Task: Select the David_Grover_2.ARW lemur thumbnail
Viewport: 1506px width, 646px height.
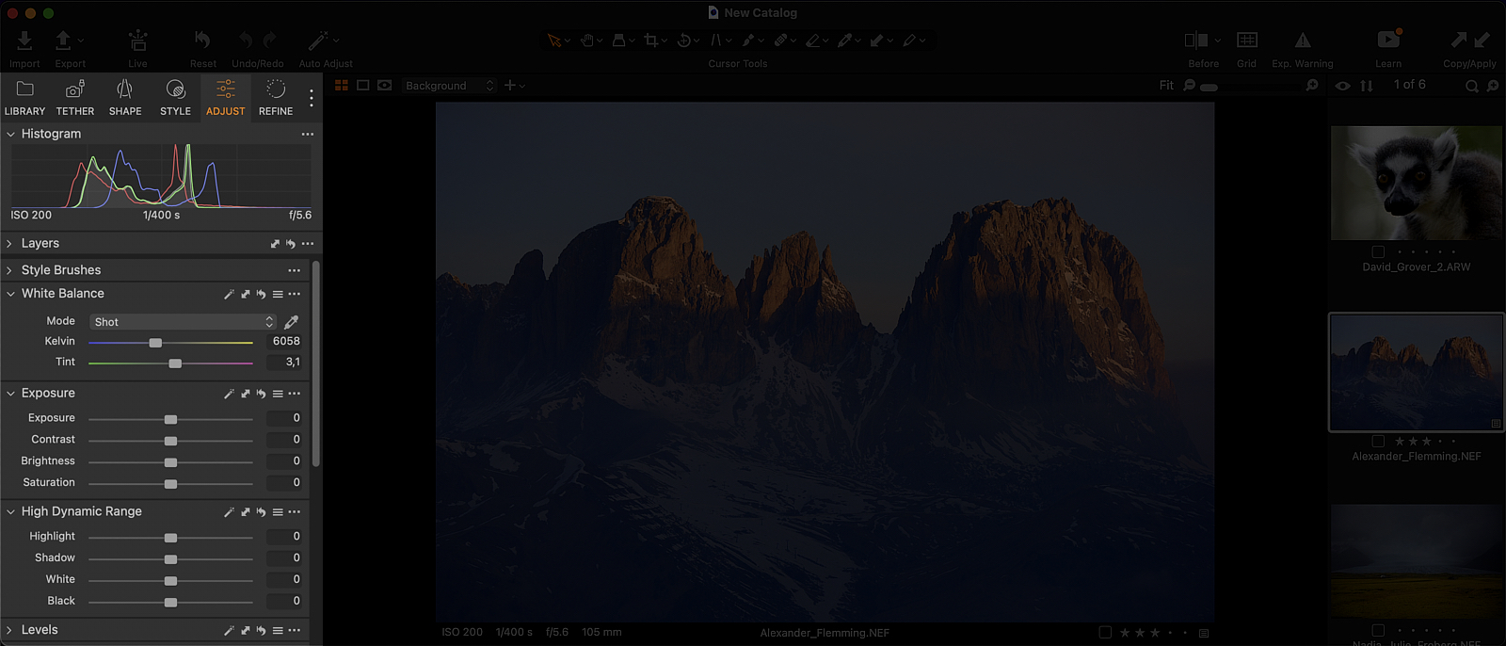Action: [1417, 183]
